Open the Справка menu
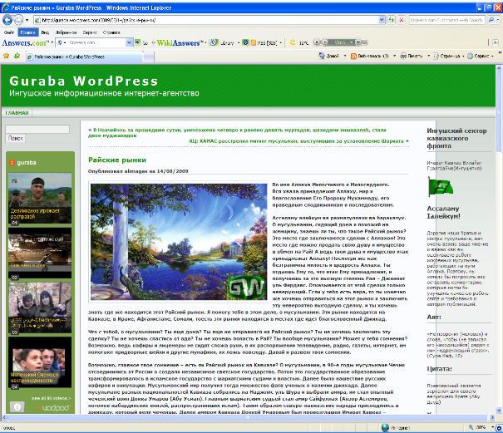The height and width of the screenshot is (433, 503). point(111,32)
